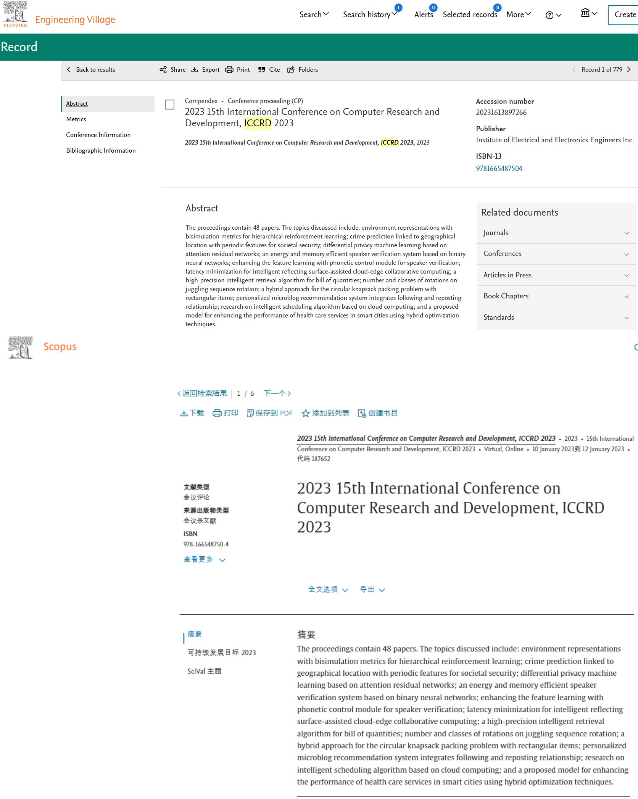Click the Scopus tree logo
Viewport: 638px width, 799px height.
coord(21,347)
